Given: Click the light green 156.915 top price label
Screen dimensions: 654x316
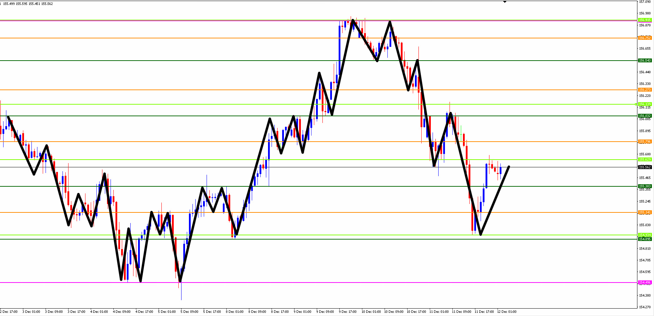Looking at the screenshot, I should pos(645,20).
